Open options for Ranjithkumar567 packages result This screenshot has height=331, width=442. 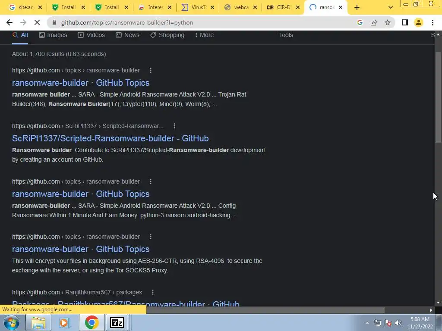(153, 293)
